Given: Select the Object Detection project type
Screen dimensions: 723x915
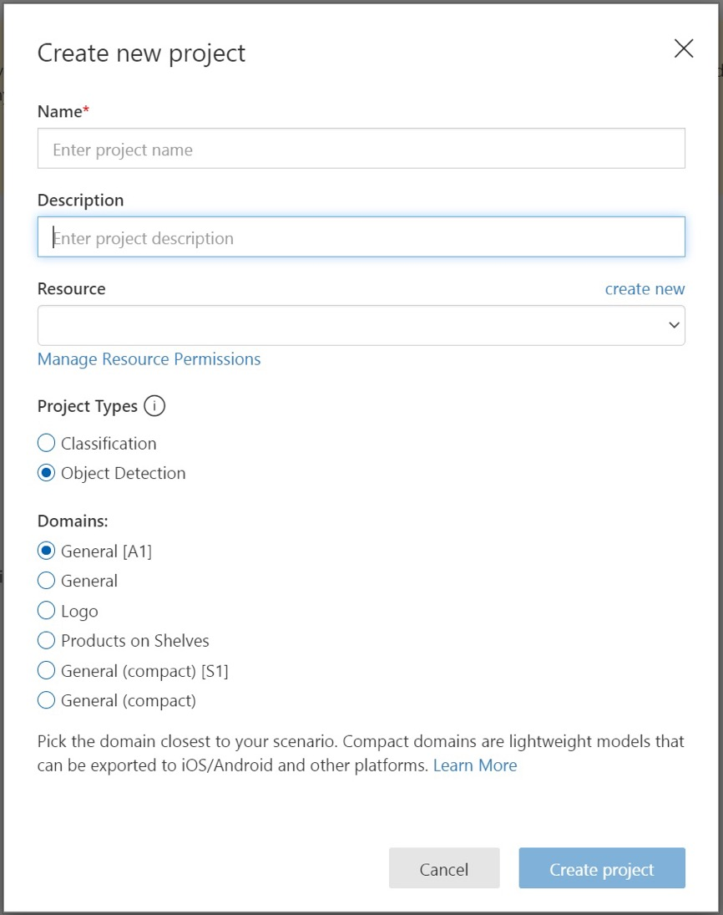Looking at the screenshot, I should pyautogui.click(x=46, y=472).
